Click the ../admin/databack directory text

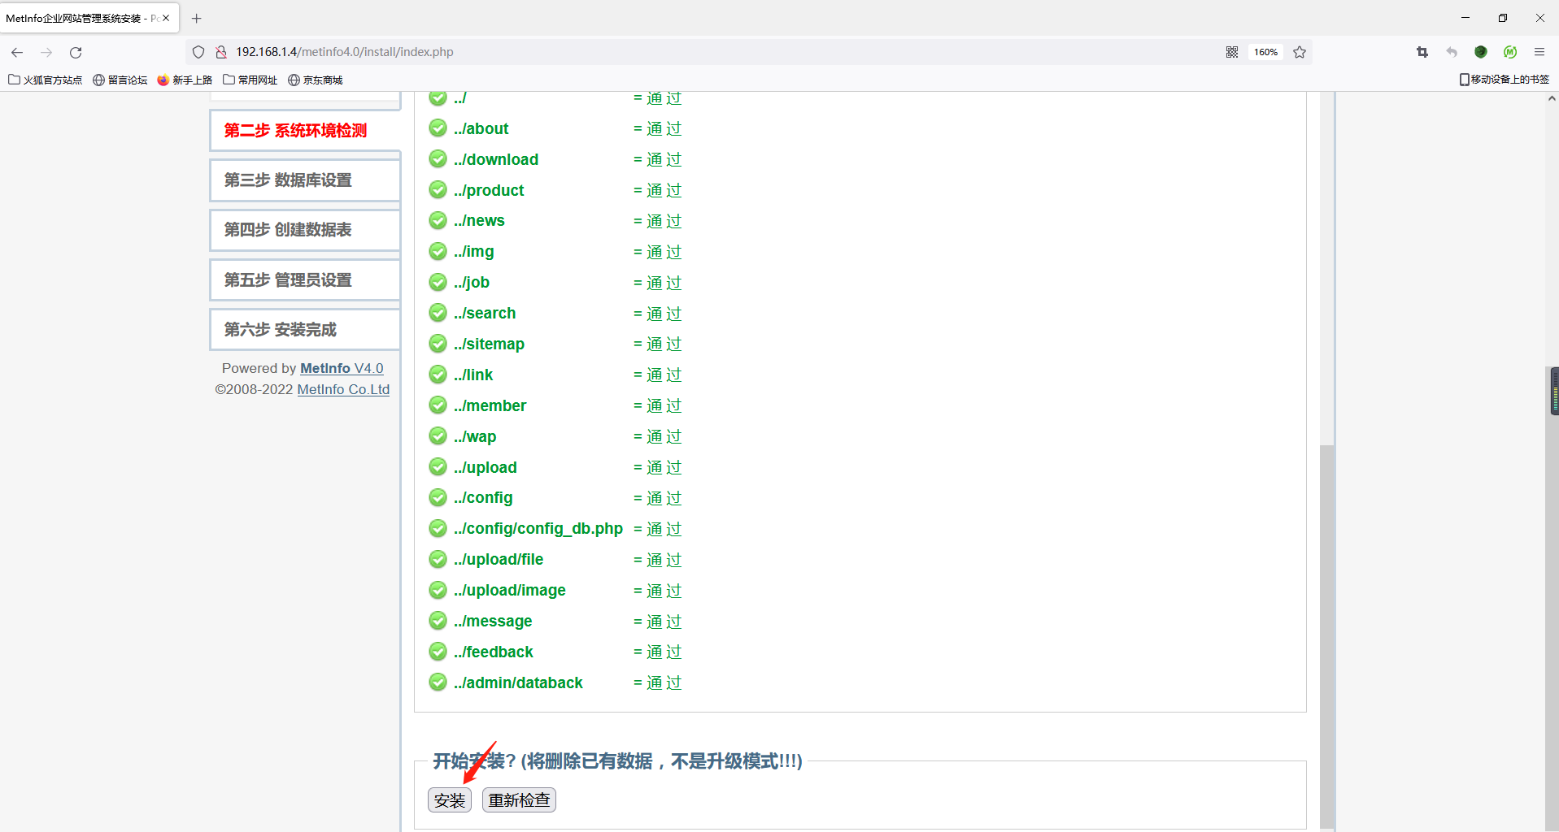(518, 683)
